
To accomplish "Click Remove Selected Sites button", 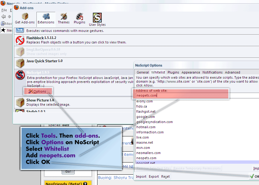I will (x=154, y=168).
